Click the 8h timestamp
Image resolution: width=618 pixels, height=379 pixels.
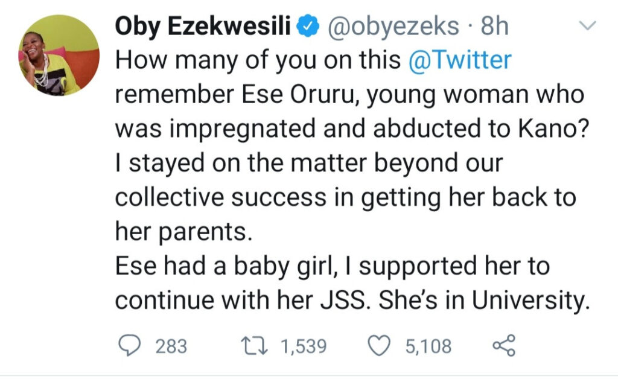tap(494, 27)
